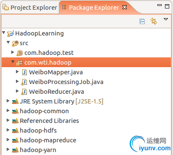This screenshot has width=173, height=155.
Task: Open the View Menu triangle dropdown
Action: [166, 19]
